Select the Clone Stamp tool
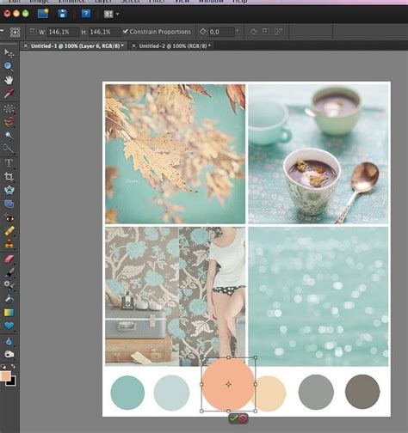 (x=9, y=244)
